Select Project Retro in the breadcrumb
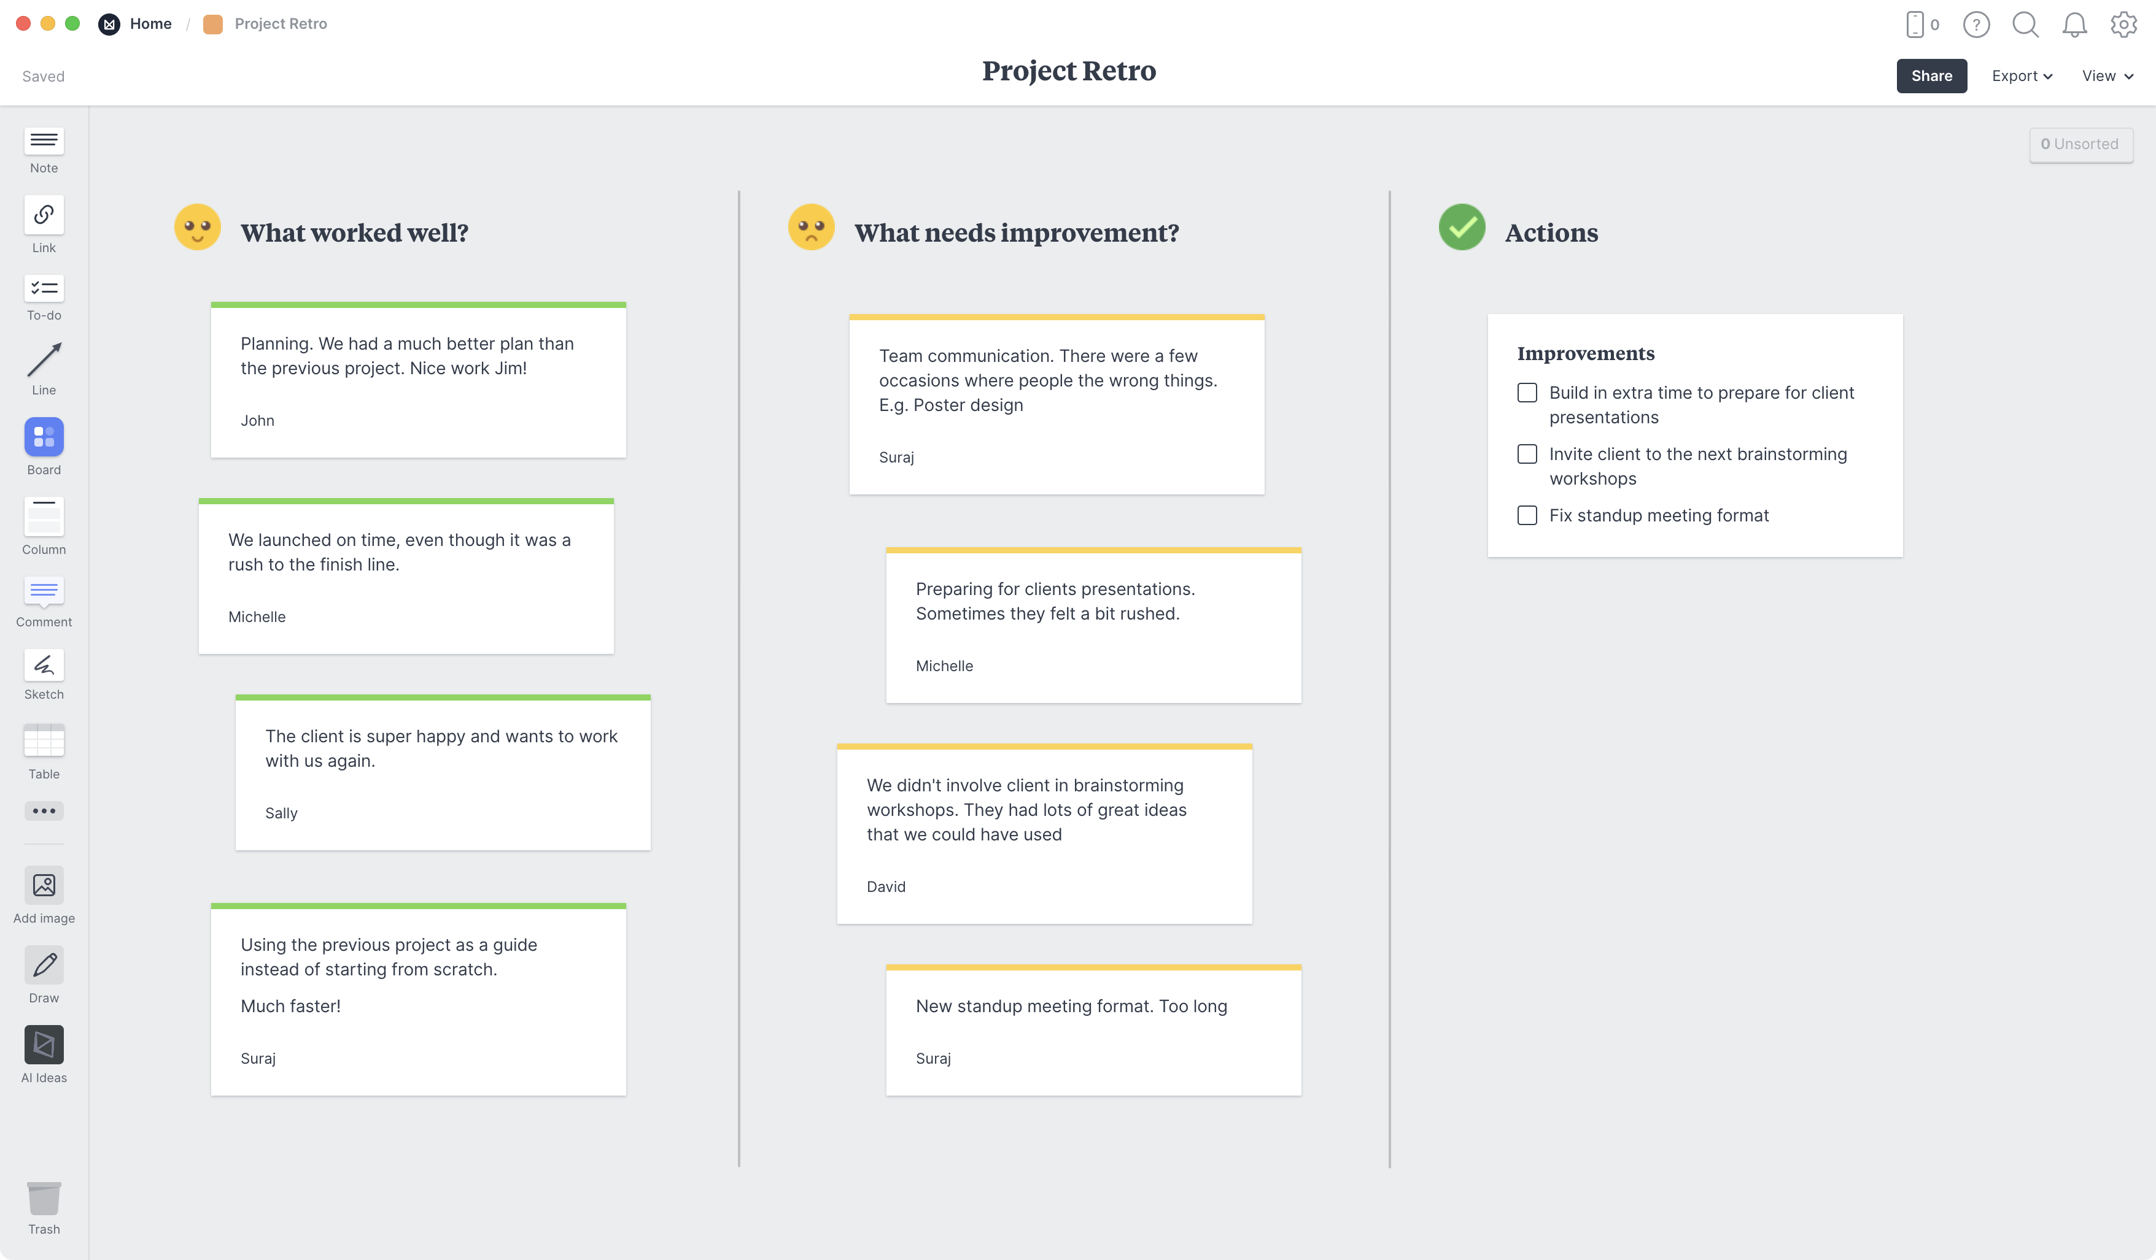 tap(282, 23)
